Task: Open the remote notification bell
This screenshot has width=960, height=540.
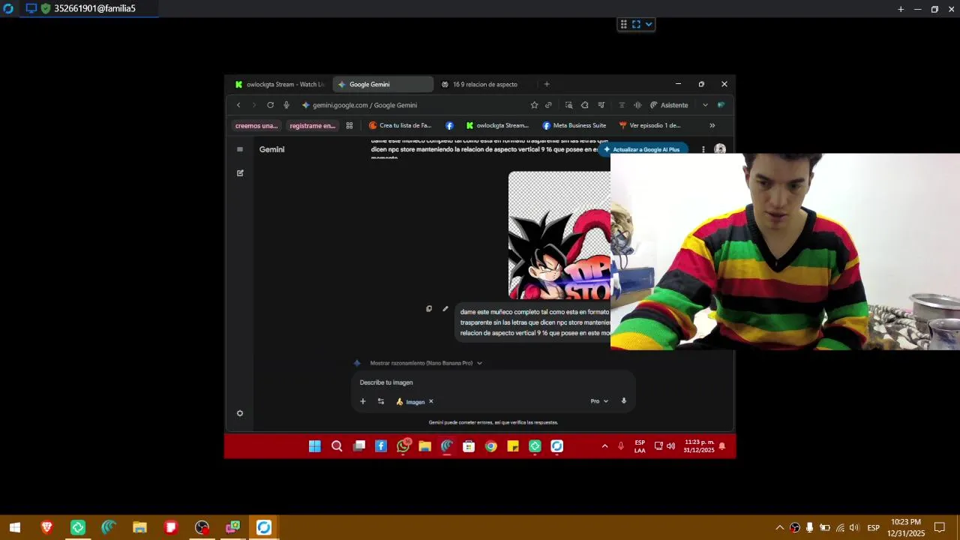Action: (x=722, y=446)
